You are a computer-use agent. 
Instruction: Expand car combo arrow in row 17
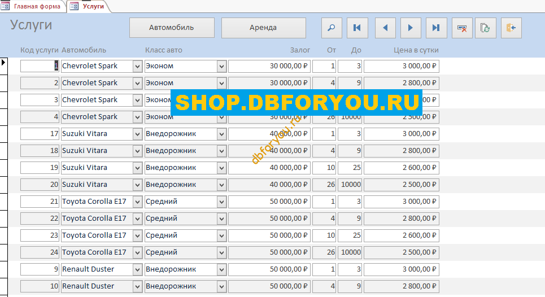click(137, 134)
